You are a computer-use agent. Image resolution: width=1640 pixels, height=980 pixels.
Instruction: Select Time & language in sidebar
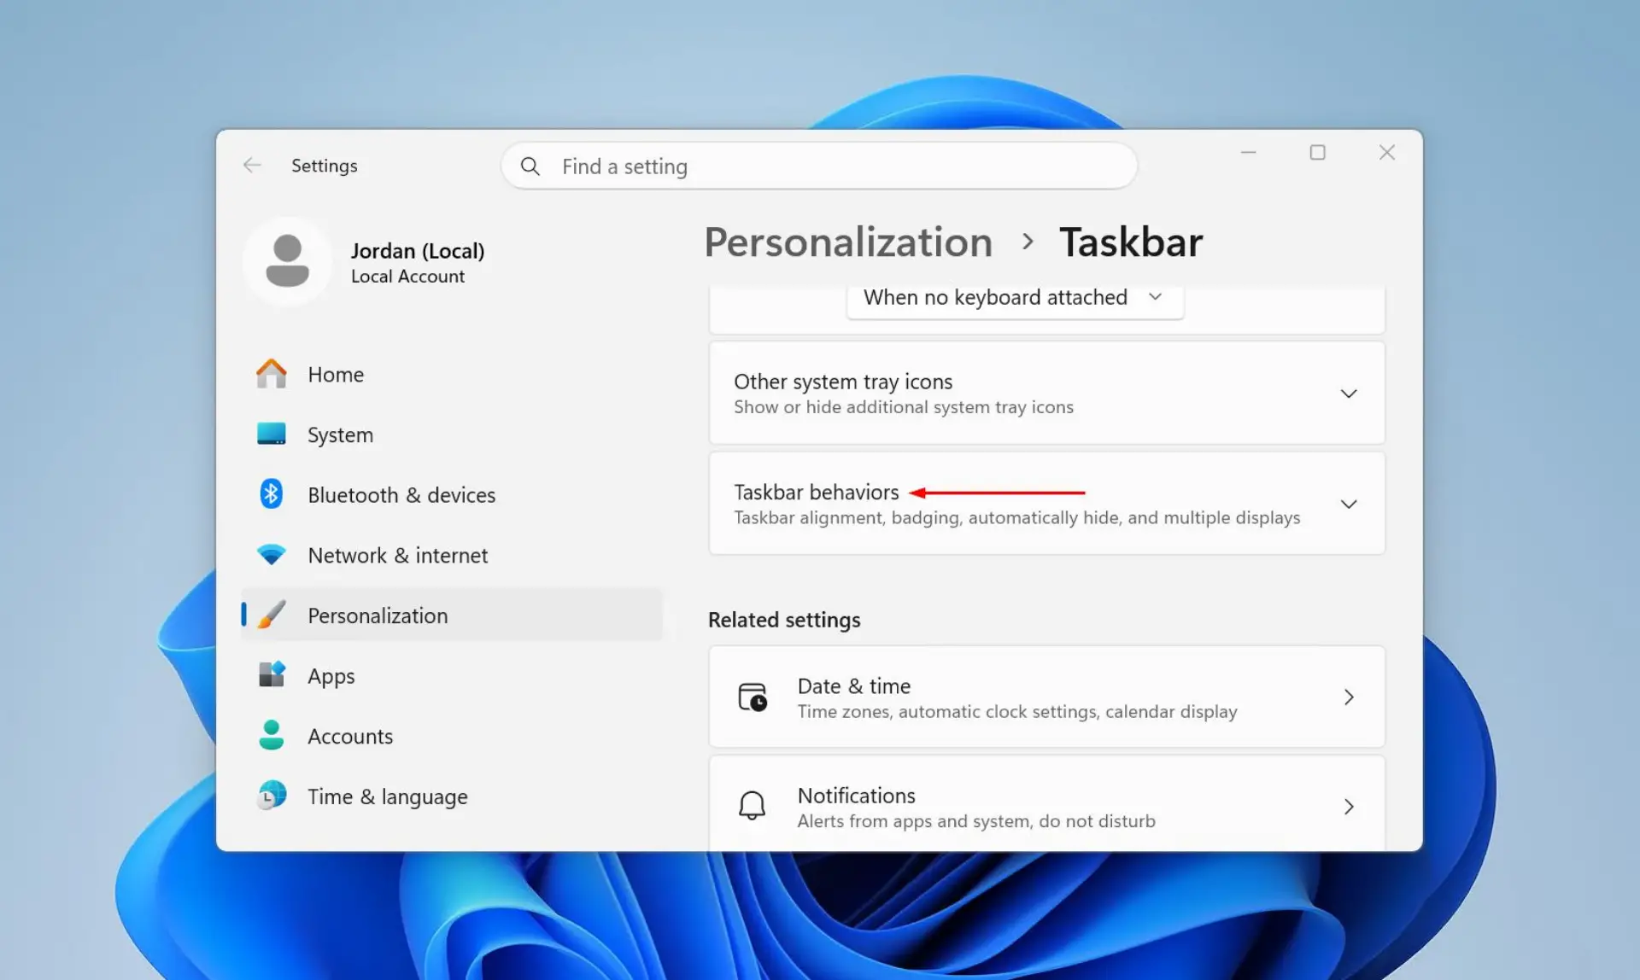(452, 796)
